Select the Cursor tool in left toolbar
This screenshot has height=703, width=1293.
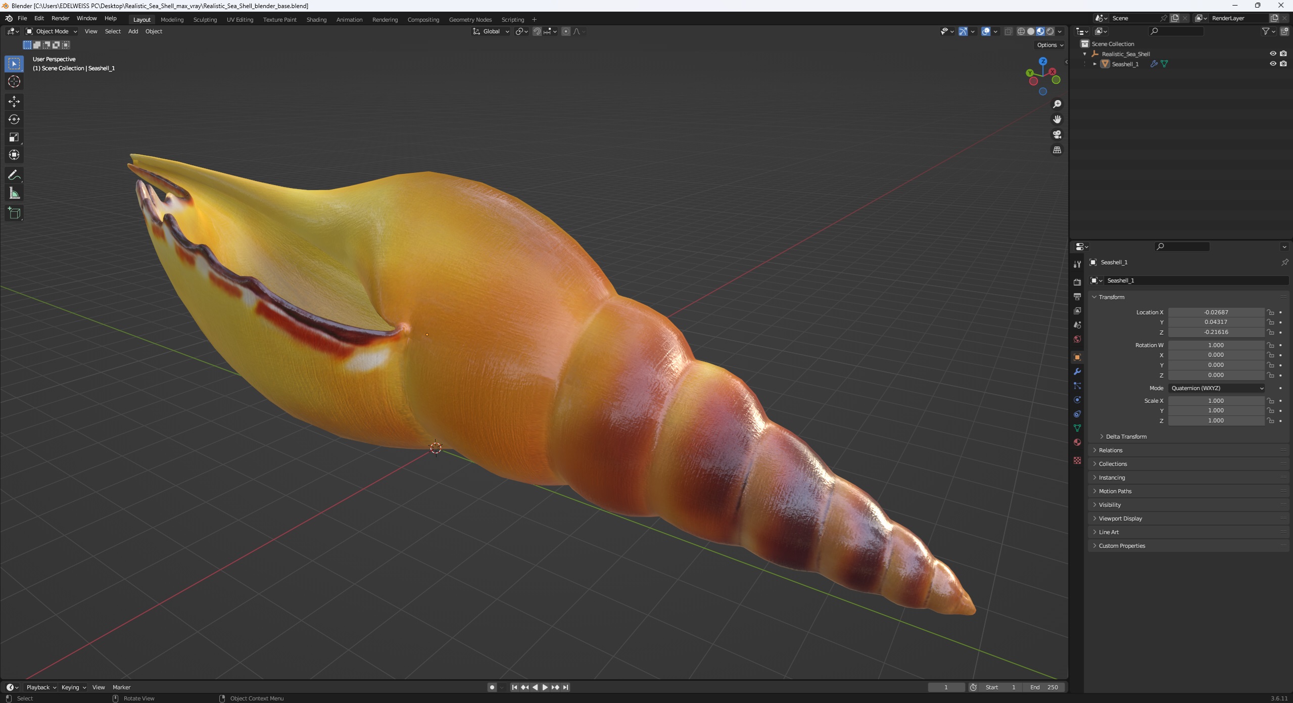(x=14, y=81)
